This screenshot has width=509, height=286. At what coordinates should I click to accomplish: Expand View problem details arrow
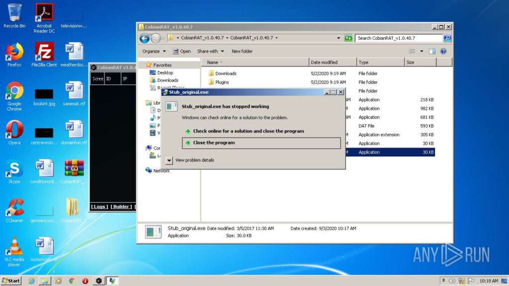pos(169,160)
